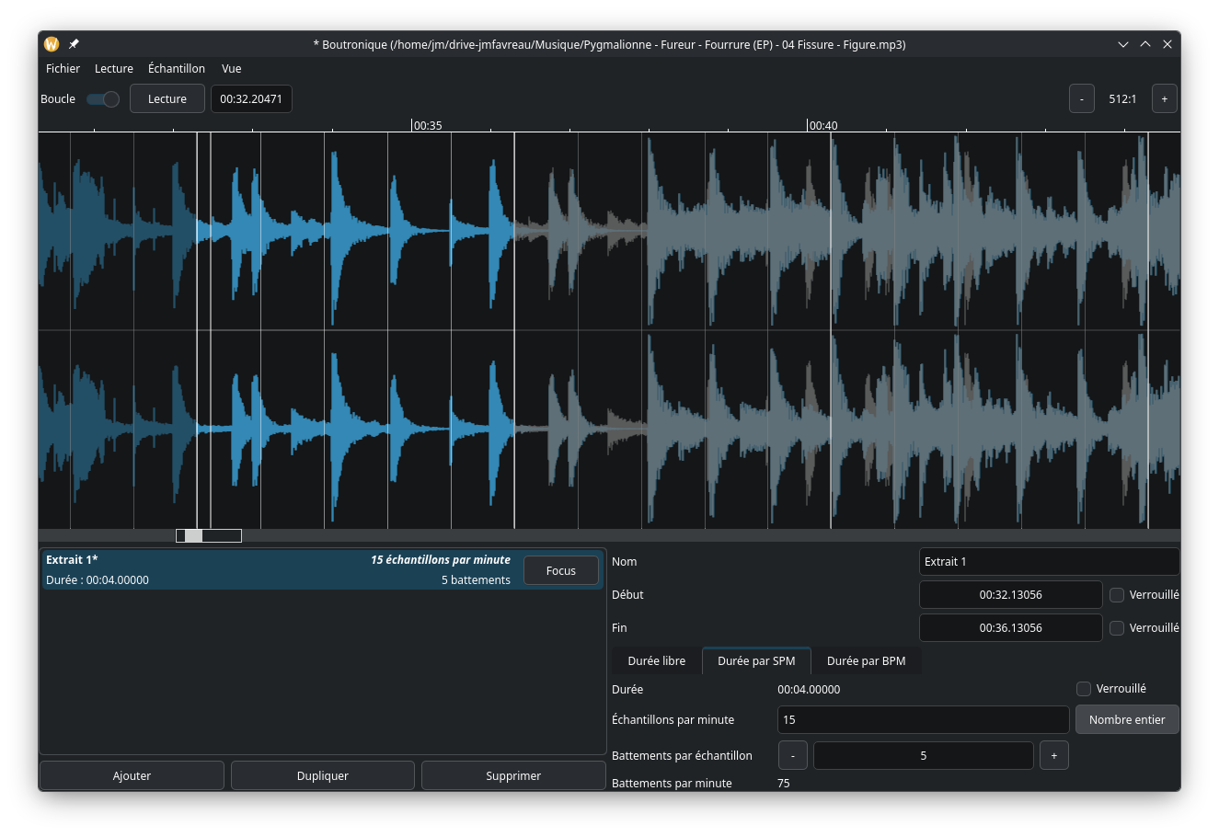Open the Fichier menu
Image resolution: width=1219 pixels, height=837 pixels.
(x=63, y=69)
